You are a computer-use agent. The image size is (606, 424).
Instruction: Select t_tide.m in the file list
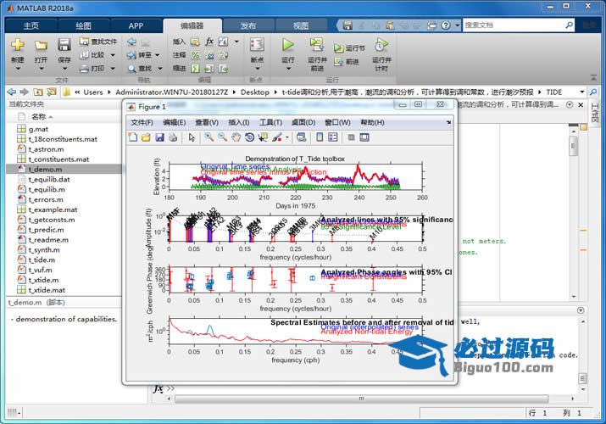(64, 259)
